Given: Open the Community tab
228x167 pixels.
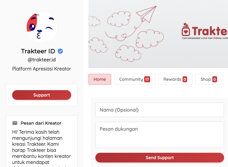Looking at the screenshot, I should pyautogui.click(x=135, y=79).
